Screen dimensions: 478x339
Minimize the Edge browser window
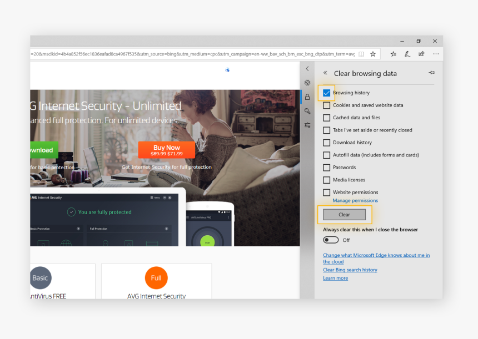(x=402, y=41)
